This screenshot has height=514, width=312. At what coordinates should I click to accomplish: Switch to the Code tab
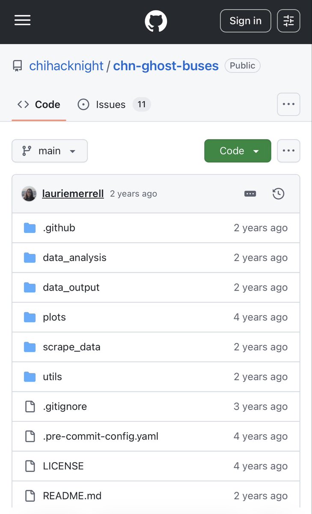39,105
